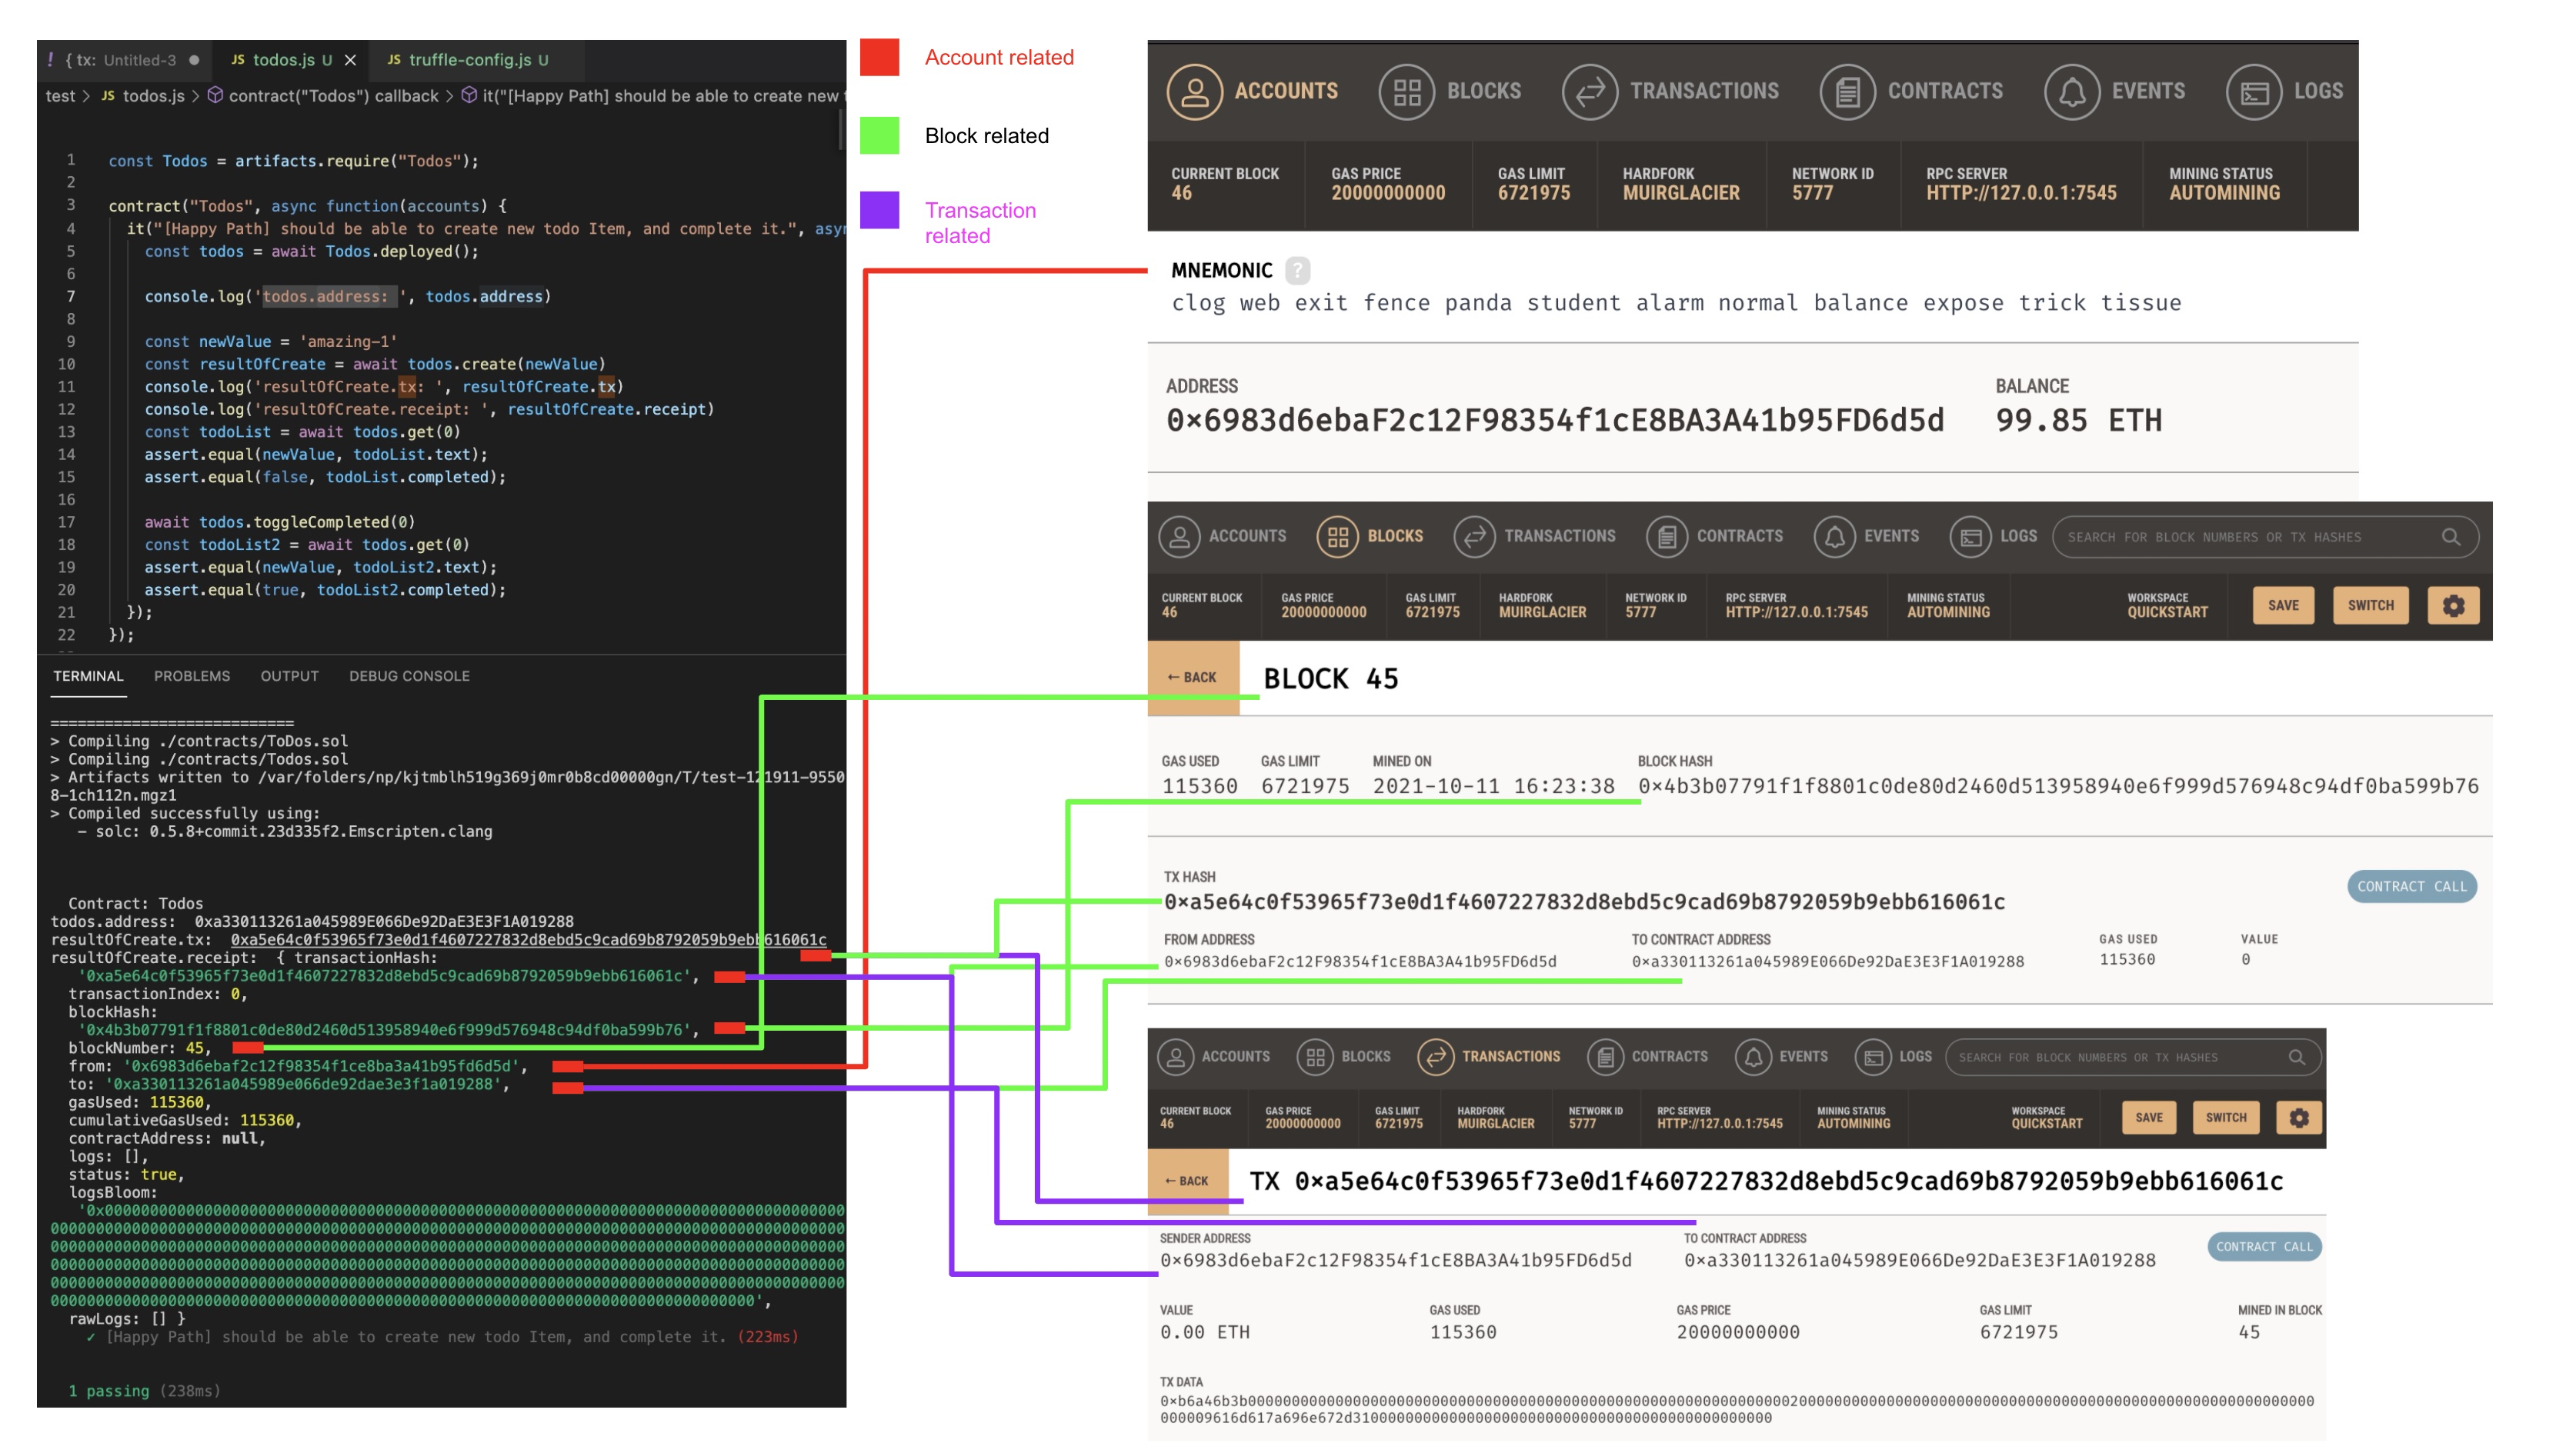Image resolution: width=2576 pixels, height=1443 pixels.
Task: Close the todos.js editor tab
Action: tap(350, 60)
